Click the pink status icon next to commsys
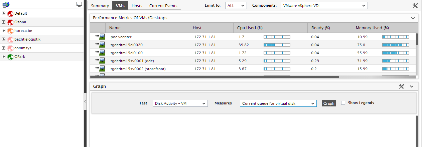Screen dimensions: 422x147 pyautogui.click(x=10, y=48)
